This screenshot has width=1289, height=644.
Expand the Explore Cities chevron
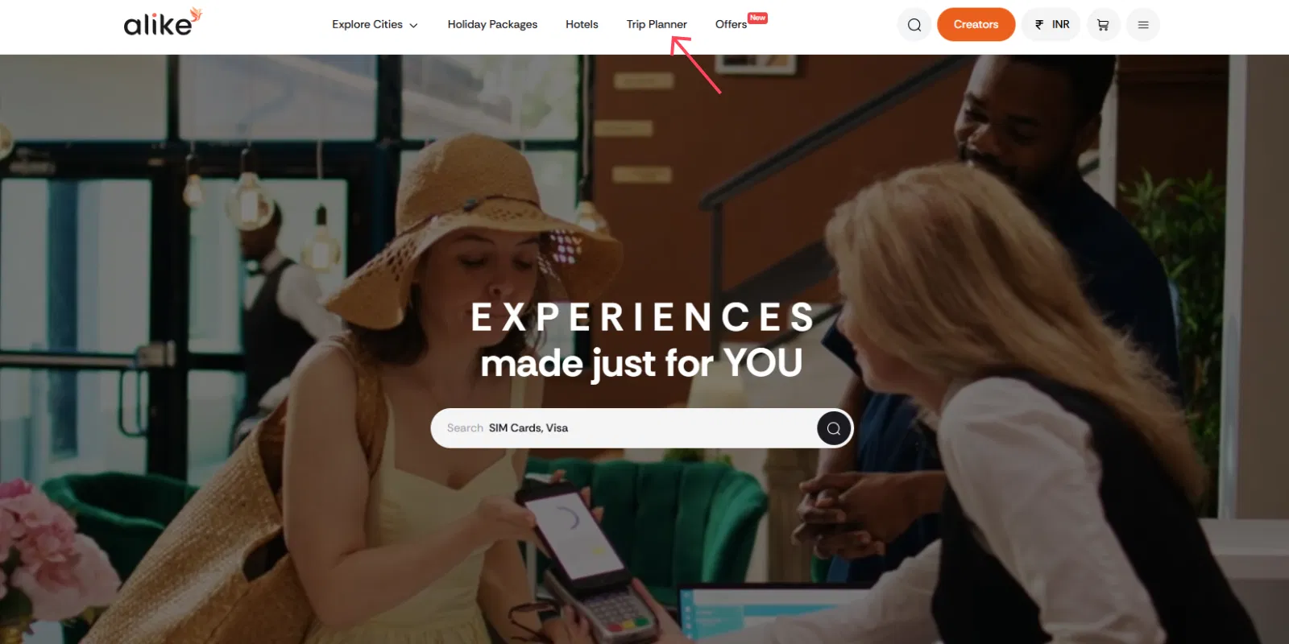[x=413, y=26]
